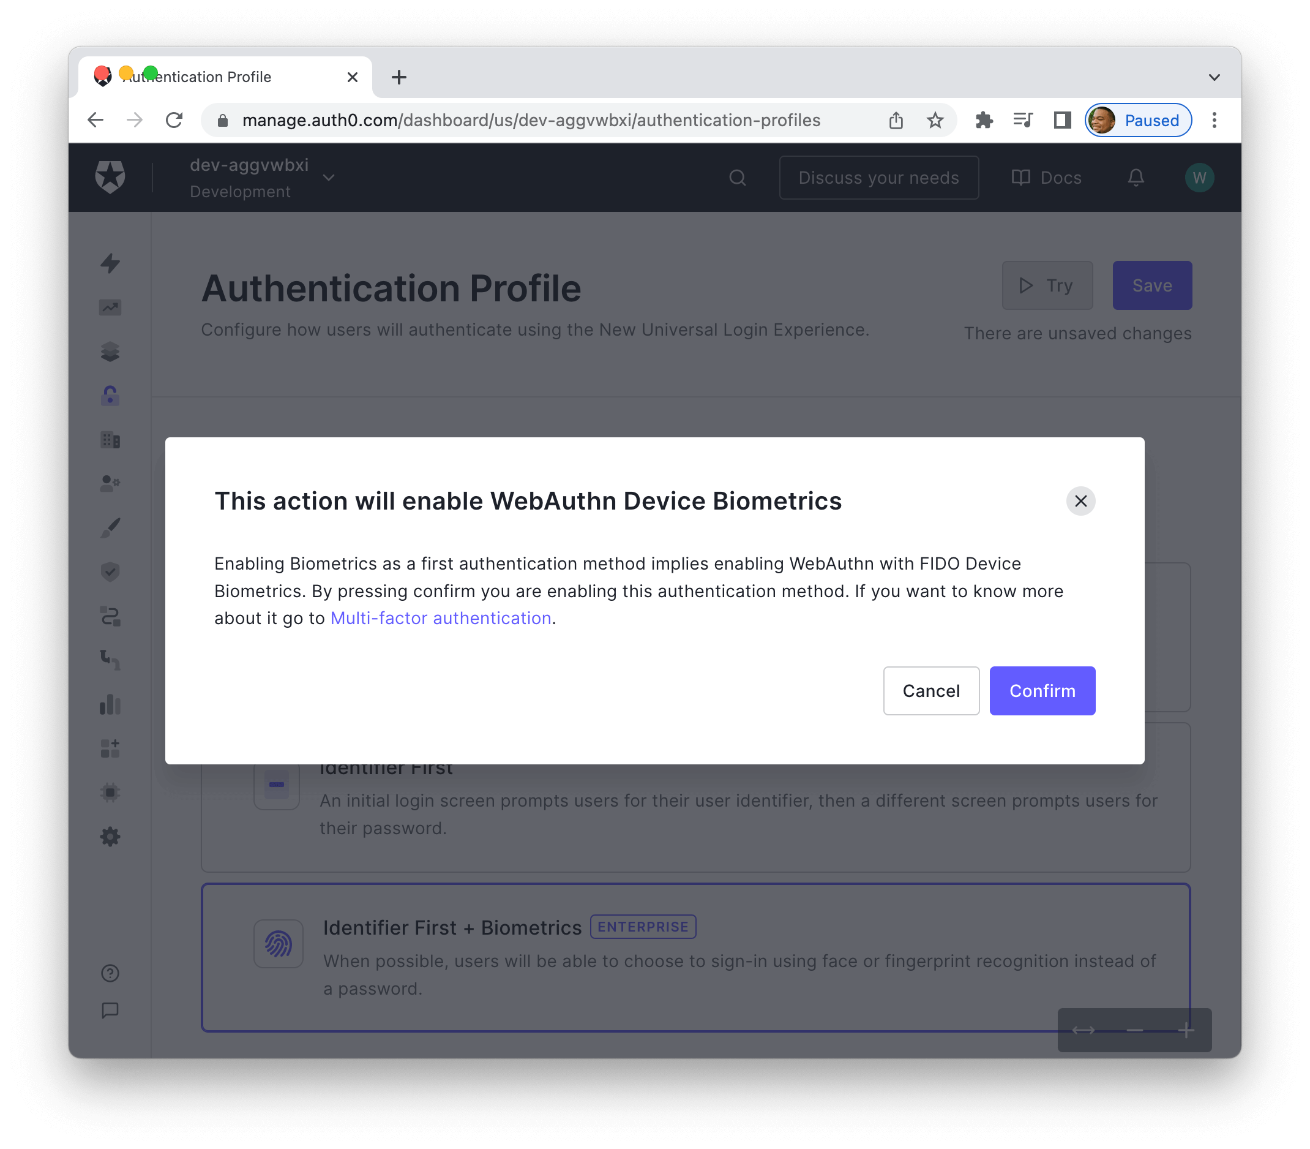Image resolution: width=1310 pixels, height=1149 pixels.
Task: Open the Multi-factor authentication link
Action: [x=440, y=618]
